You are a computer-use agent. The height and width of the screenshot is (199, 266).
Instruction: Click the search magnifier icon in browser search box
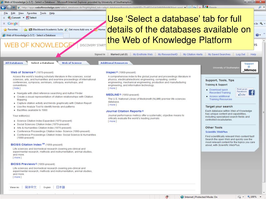pyautogui.click(x=260, y=8)
